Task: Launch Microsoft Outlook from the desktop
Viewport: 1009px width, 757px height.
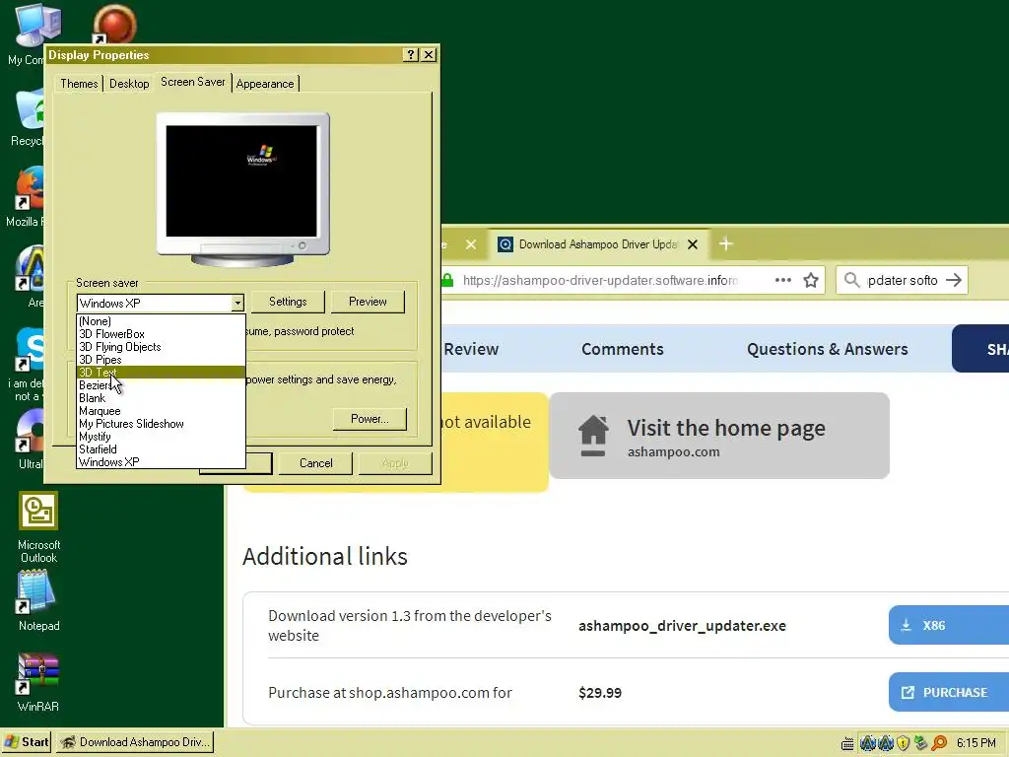Action: (x=38, y=512)
